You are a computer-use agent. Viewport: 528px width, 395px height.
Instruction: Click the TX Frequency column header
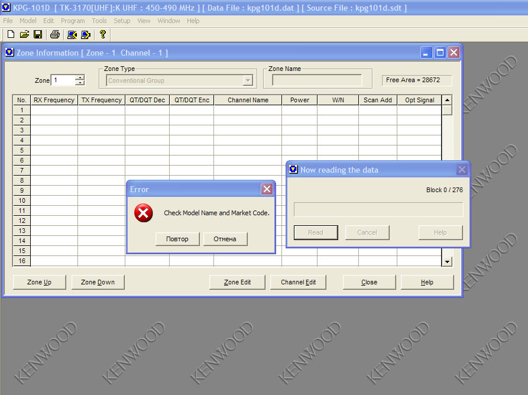(101, 100)
